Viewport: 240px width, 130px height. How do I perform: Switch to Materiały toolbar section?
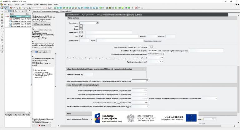[x=14, y=7]
